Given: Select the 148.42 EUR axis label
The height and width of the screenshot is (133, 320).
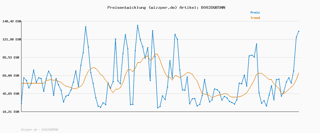Looking at the screenshot, I should click(x=11, y=21).
